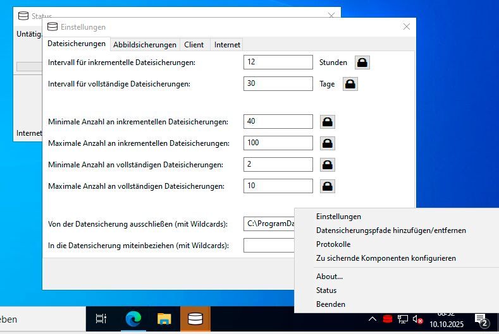The image size is (499, 334).
Task: Open File Explorer from the taskbar
Action: (164, 319)
